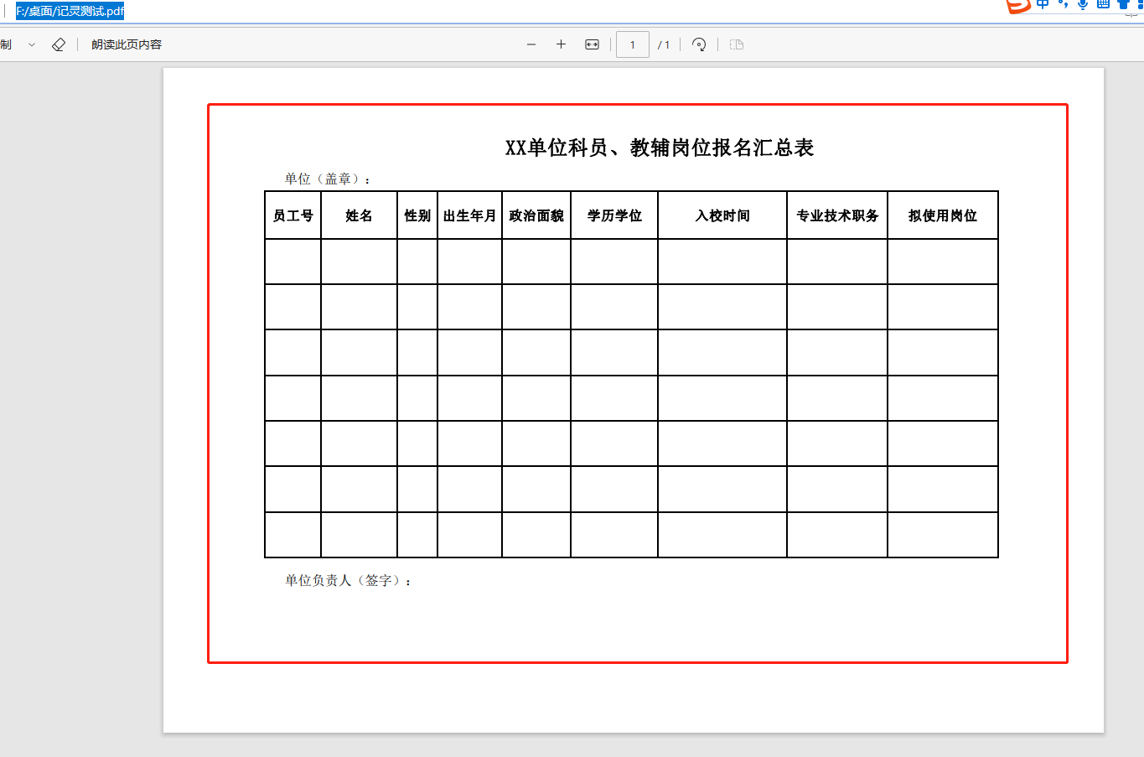Click the '/ 1' total pages text

coord(664,45)
